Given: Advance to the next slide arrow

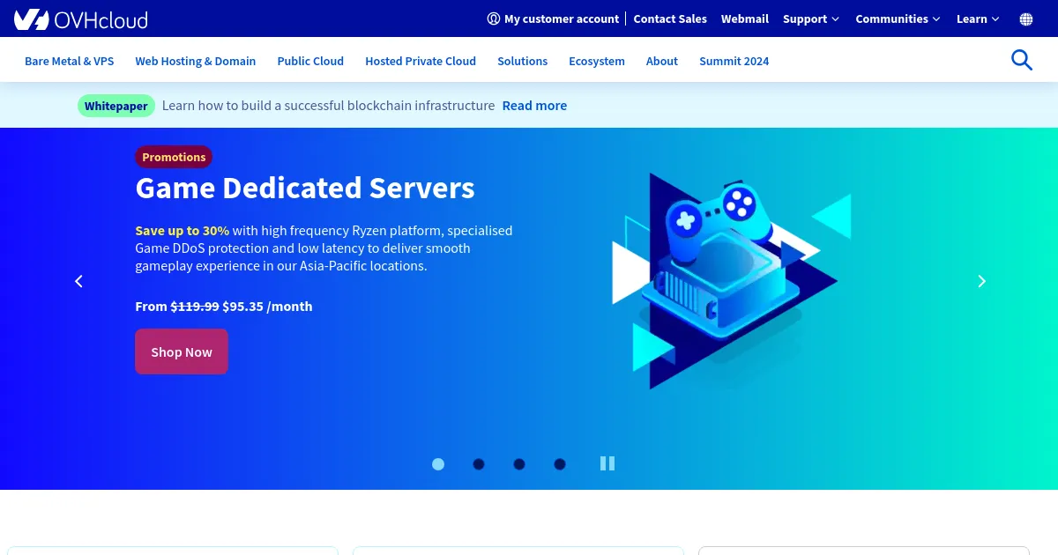Looking at the screenshot, I should (x=981, y=281).
